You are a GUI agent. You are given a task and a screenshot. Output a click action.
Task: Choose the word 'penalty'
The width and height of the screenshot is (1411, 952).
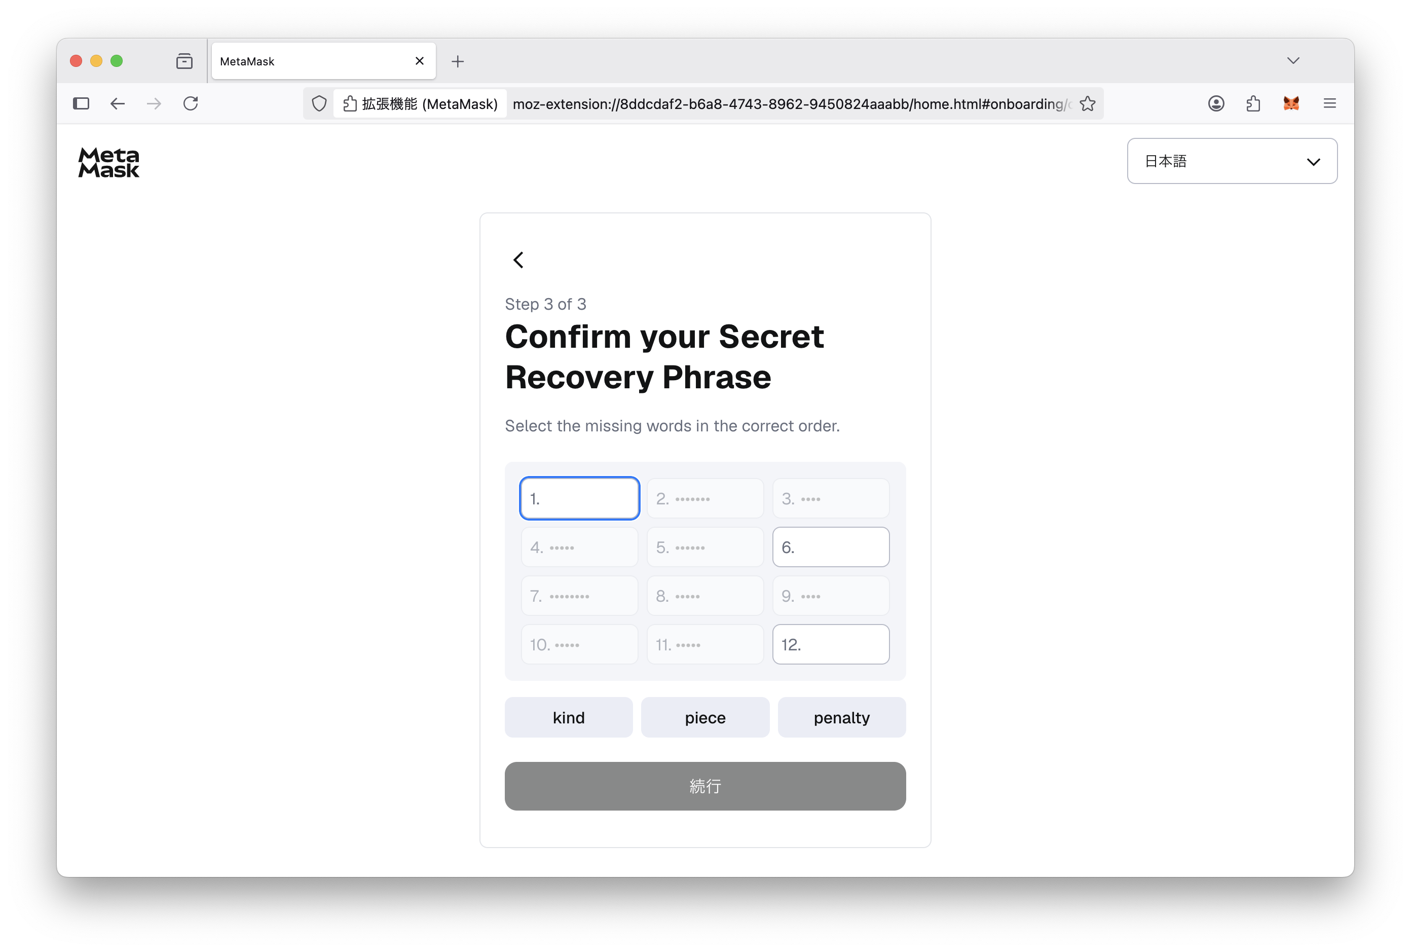pyautogui.click(x=842, y=717)
